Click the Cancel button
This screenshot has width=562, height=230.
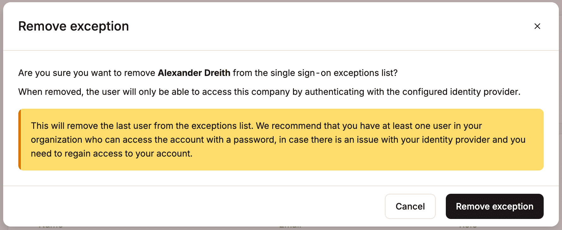point(410,206)
